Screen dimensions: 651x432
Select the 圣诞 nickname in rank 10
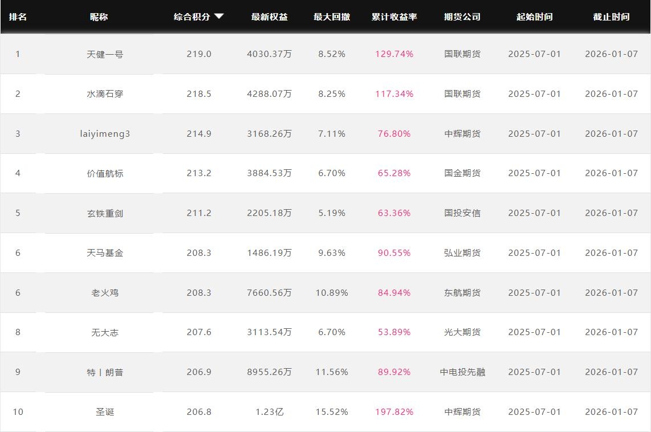105,412
